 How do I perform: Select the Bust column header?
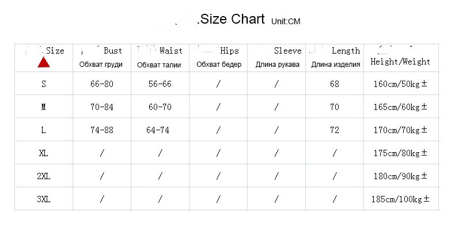pos(113,51)
